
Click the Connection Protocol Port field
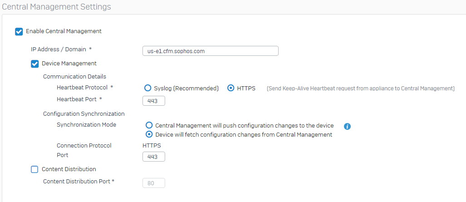tap(154, 157)
